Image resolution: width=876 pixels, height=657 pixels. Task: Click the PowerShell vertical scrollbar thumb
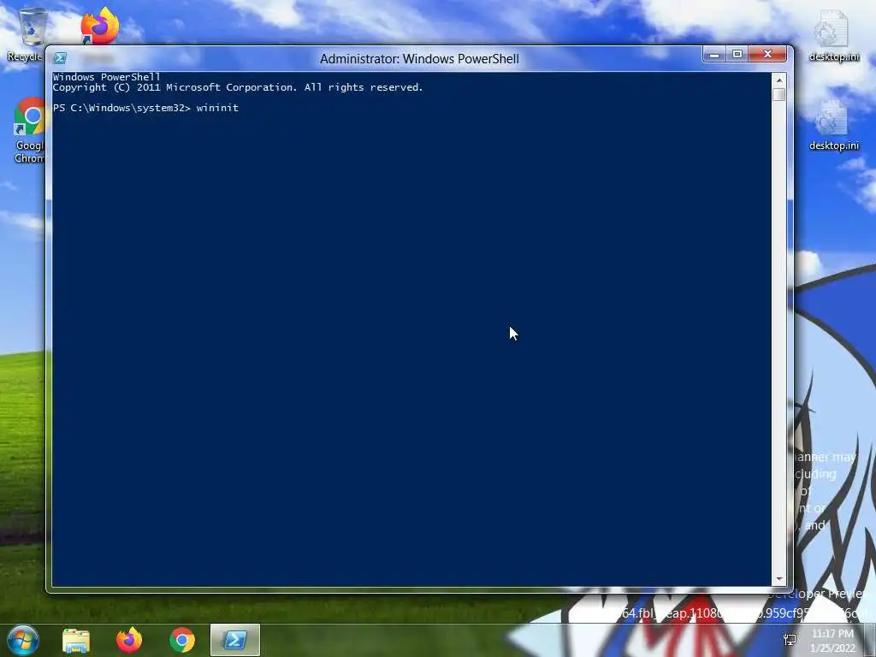(x=779, y=94)
